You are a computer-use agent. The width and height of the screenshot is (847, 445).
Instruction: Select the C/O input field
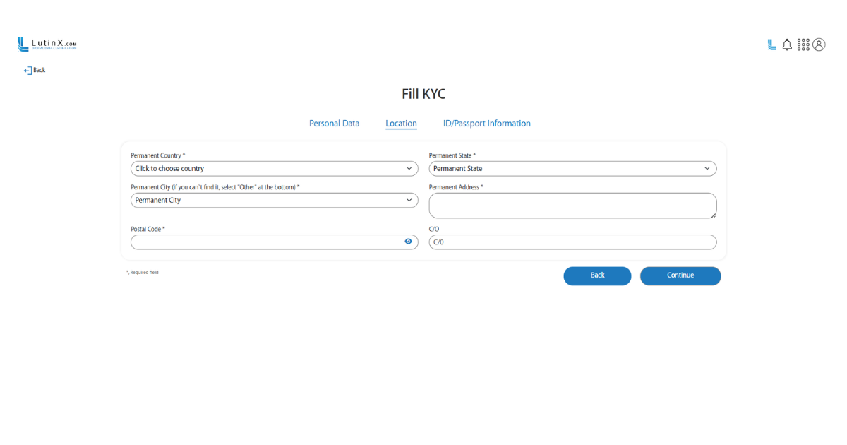point(572,242)
